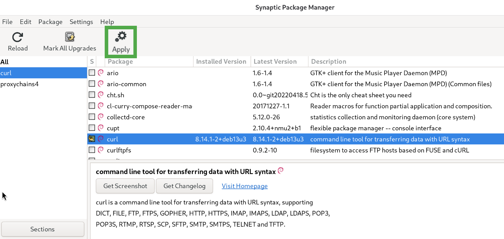The height and width of the screenshot is (239, 504).
Task: Click the Debian icon beside the description title
Action: pyautogui.click(x=281, y=171)
